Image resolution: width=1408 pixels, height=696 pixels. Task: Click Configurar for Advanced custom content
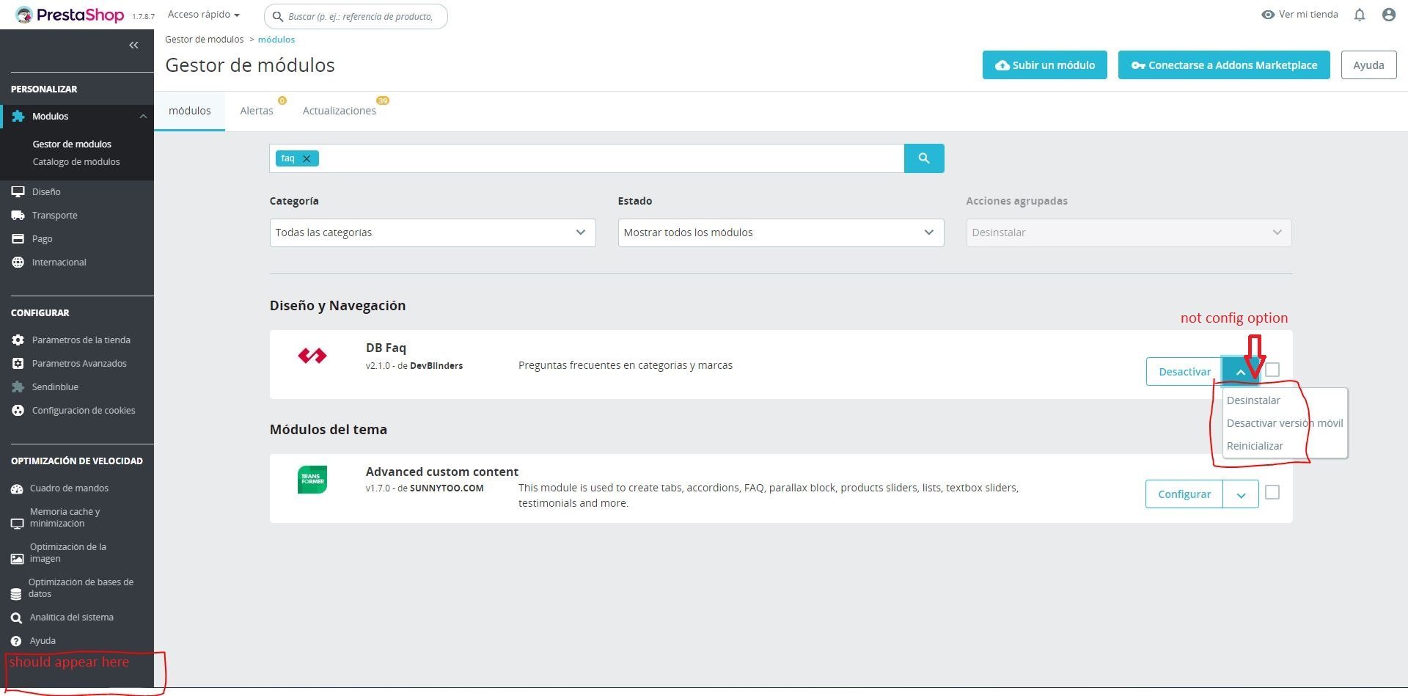[1184, 494]
